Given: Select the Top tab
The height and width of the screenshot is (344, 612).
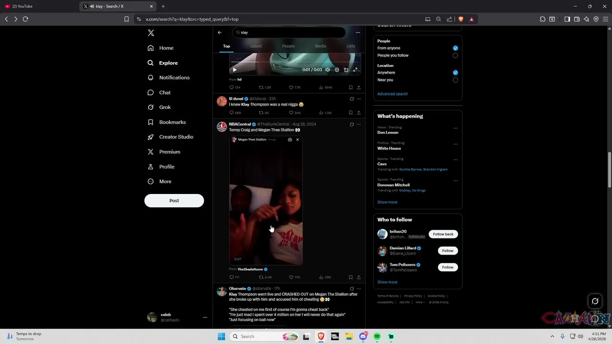Looking at the screenshot, I should click(227, 46).
